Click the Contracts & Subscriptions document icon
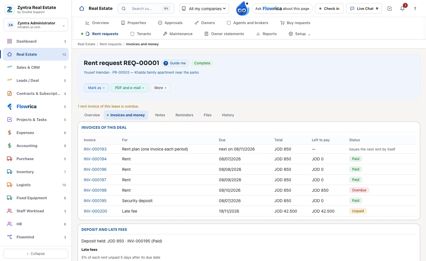Screen dimensions: 426x261 click(x=10, y=93)
